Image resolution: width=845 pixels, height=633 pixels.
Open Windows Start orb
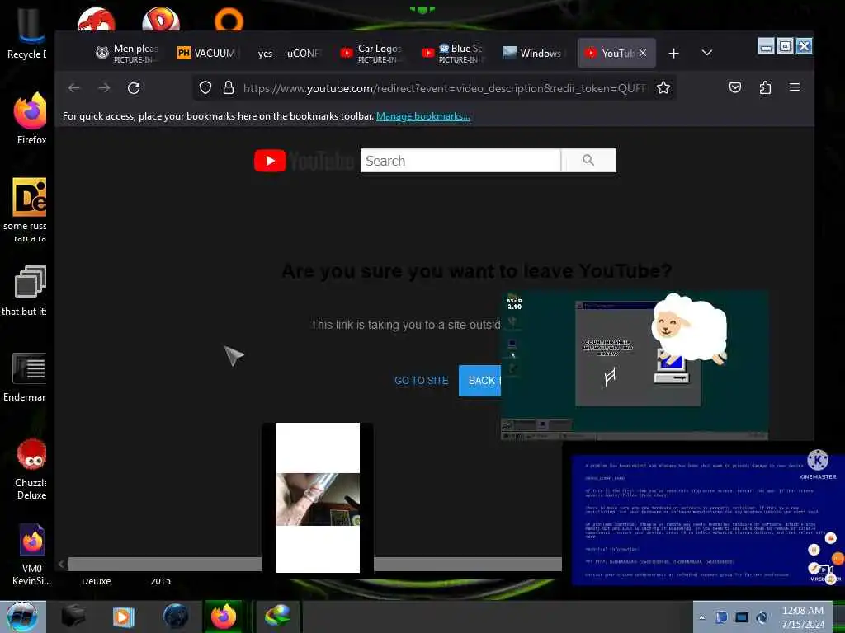tap(22, 617)
